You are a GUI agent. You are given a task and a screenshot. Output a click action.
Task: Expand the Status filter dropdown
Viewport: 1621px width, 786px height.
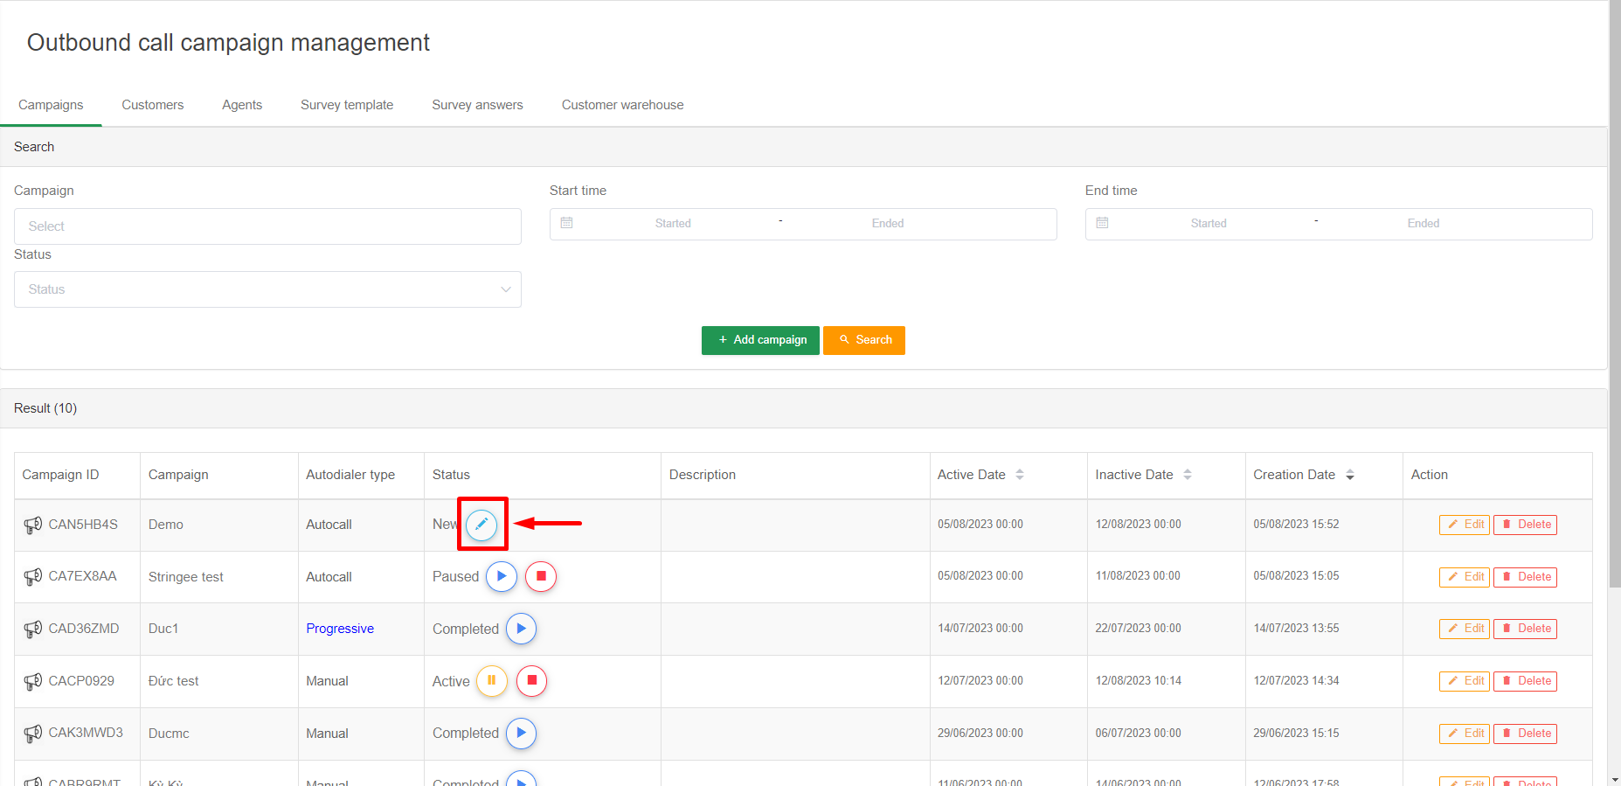click(267, 289)
